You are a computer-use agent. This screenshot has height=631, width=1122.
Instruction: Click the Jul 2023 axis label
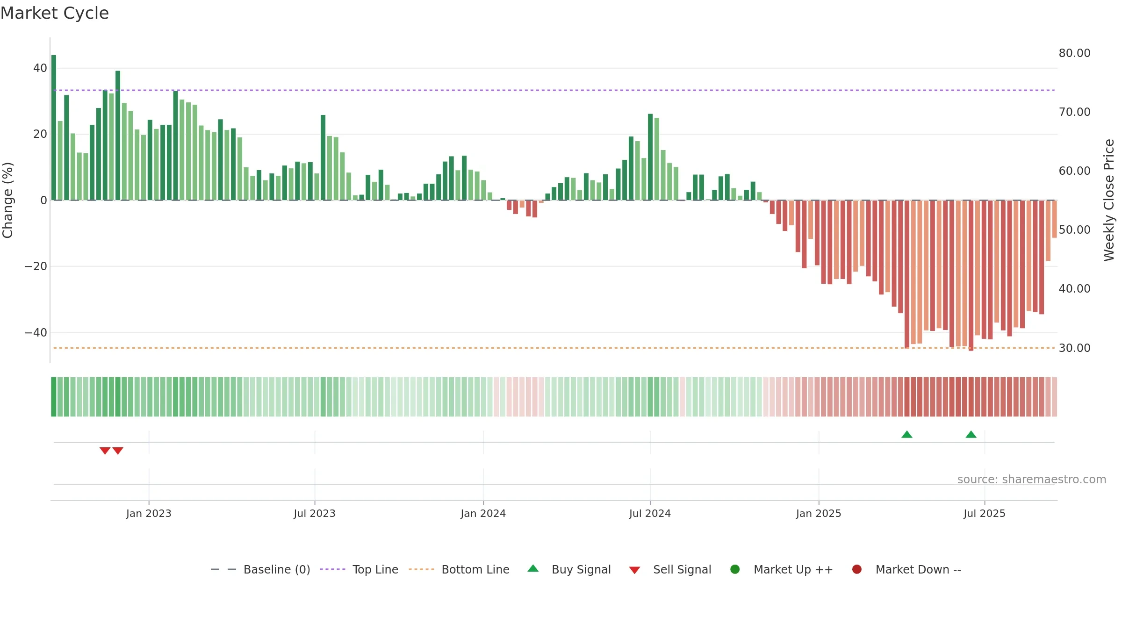315,513
